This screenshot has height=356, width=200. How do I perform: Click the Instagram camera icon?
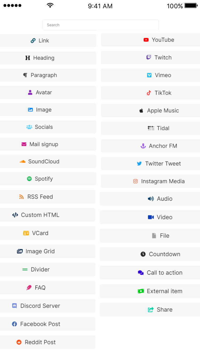135,181
